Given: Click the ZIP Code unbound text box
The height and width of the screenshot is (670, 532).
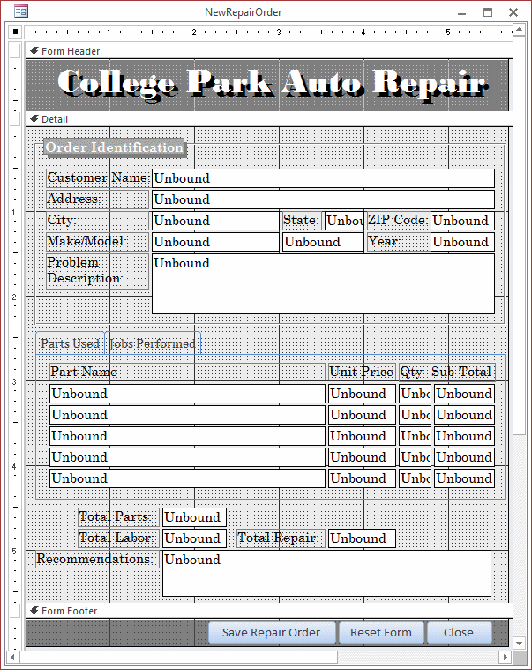Looking at the screenshot, I should pyautogui.click(x=463, y=221).
